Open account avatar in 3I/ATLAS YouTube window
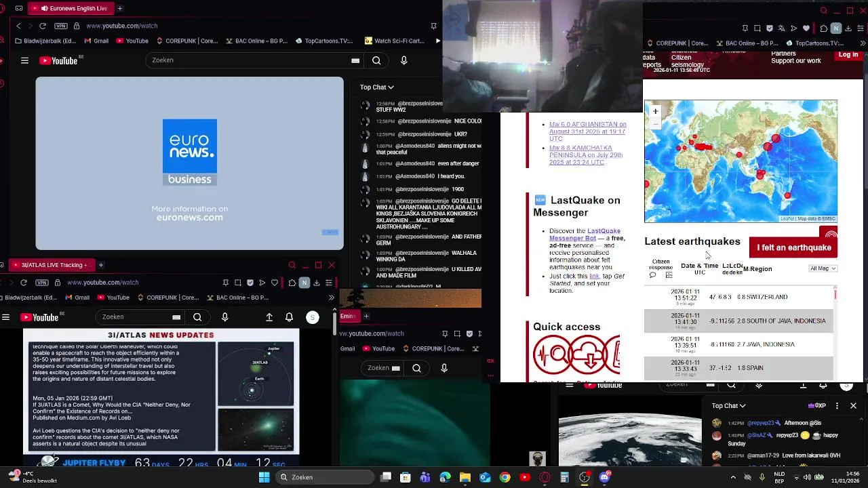This screenshot has height=488, width=868. point(313,317)
